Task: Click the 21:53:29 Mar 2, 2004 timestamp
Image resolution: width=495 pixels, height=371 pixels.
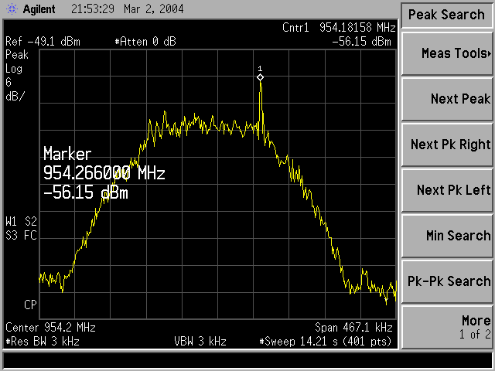Action: pos(127,9)
